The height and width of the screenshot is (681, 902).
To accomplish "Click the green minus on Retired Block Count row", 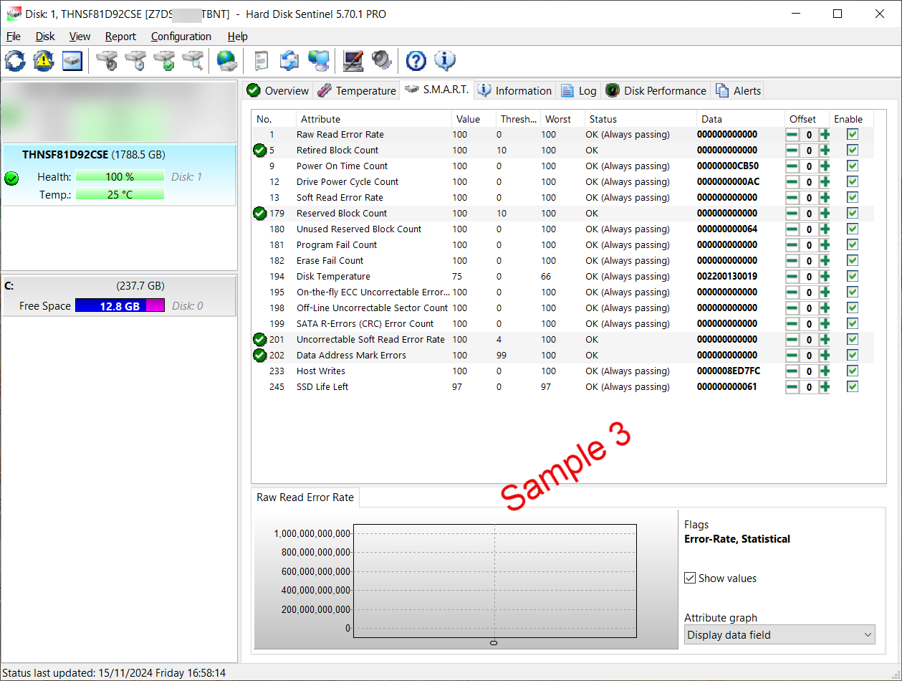I will click(x=792, y=150).
